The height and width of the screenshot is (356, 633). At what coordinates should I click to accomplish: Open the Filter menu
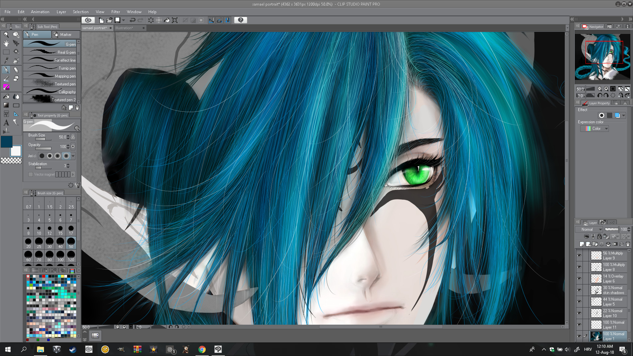[x=115, y=12]
